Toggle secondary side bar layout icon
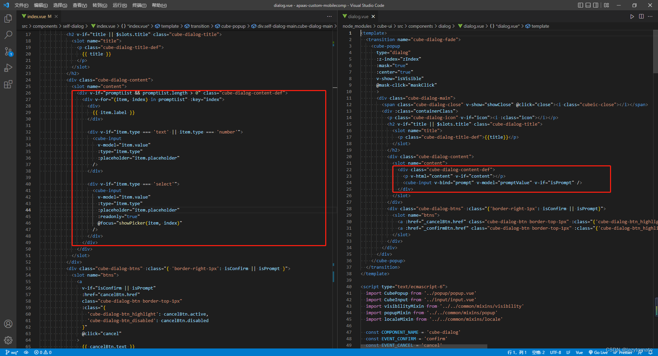The height and width of the screenshot is (356, 658). click(596, 5)
